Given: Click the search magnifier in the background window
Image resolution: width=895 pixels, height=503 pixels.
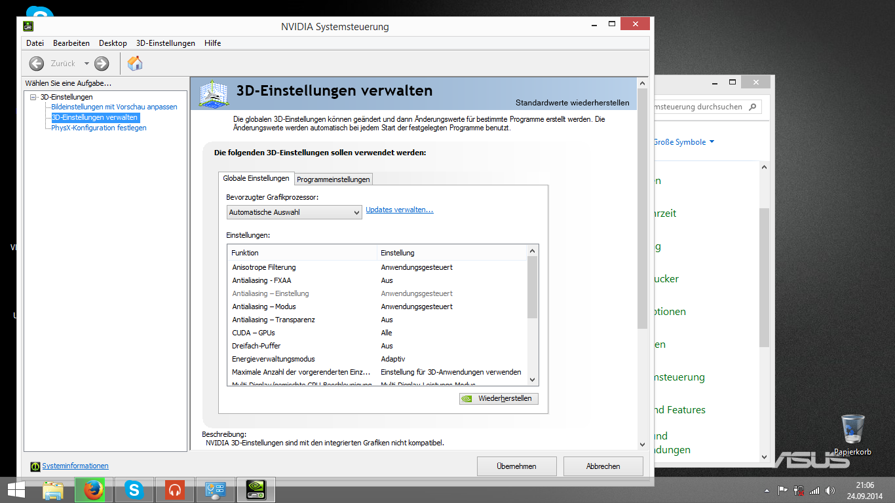Looking at the screenshot, I should click(x=752, y=107).
